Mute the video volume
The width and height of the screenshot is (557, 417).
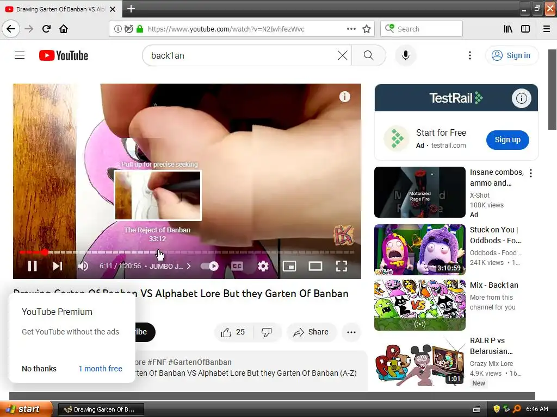pos(83,266)
